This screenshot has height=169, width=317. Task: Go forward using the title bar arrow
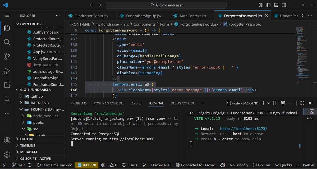[x=99, y=5]
